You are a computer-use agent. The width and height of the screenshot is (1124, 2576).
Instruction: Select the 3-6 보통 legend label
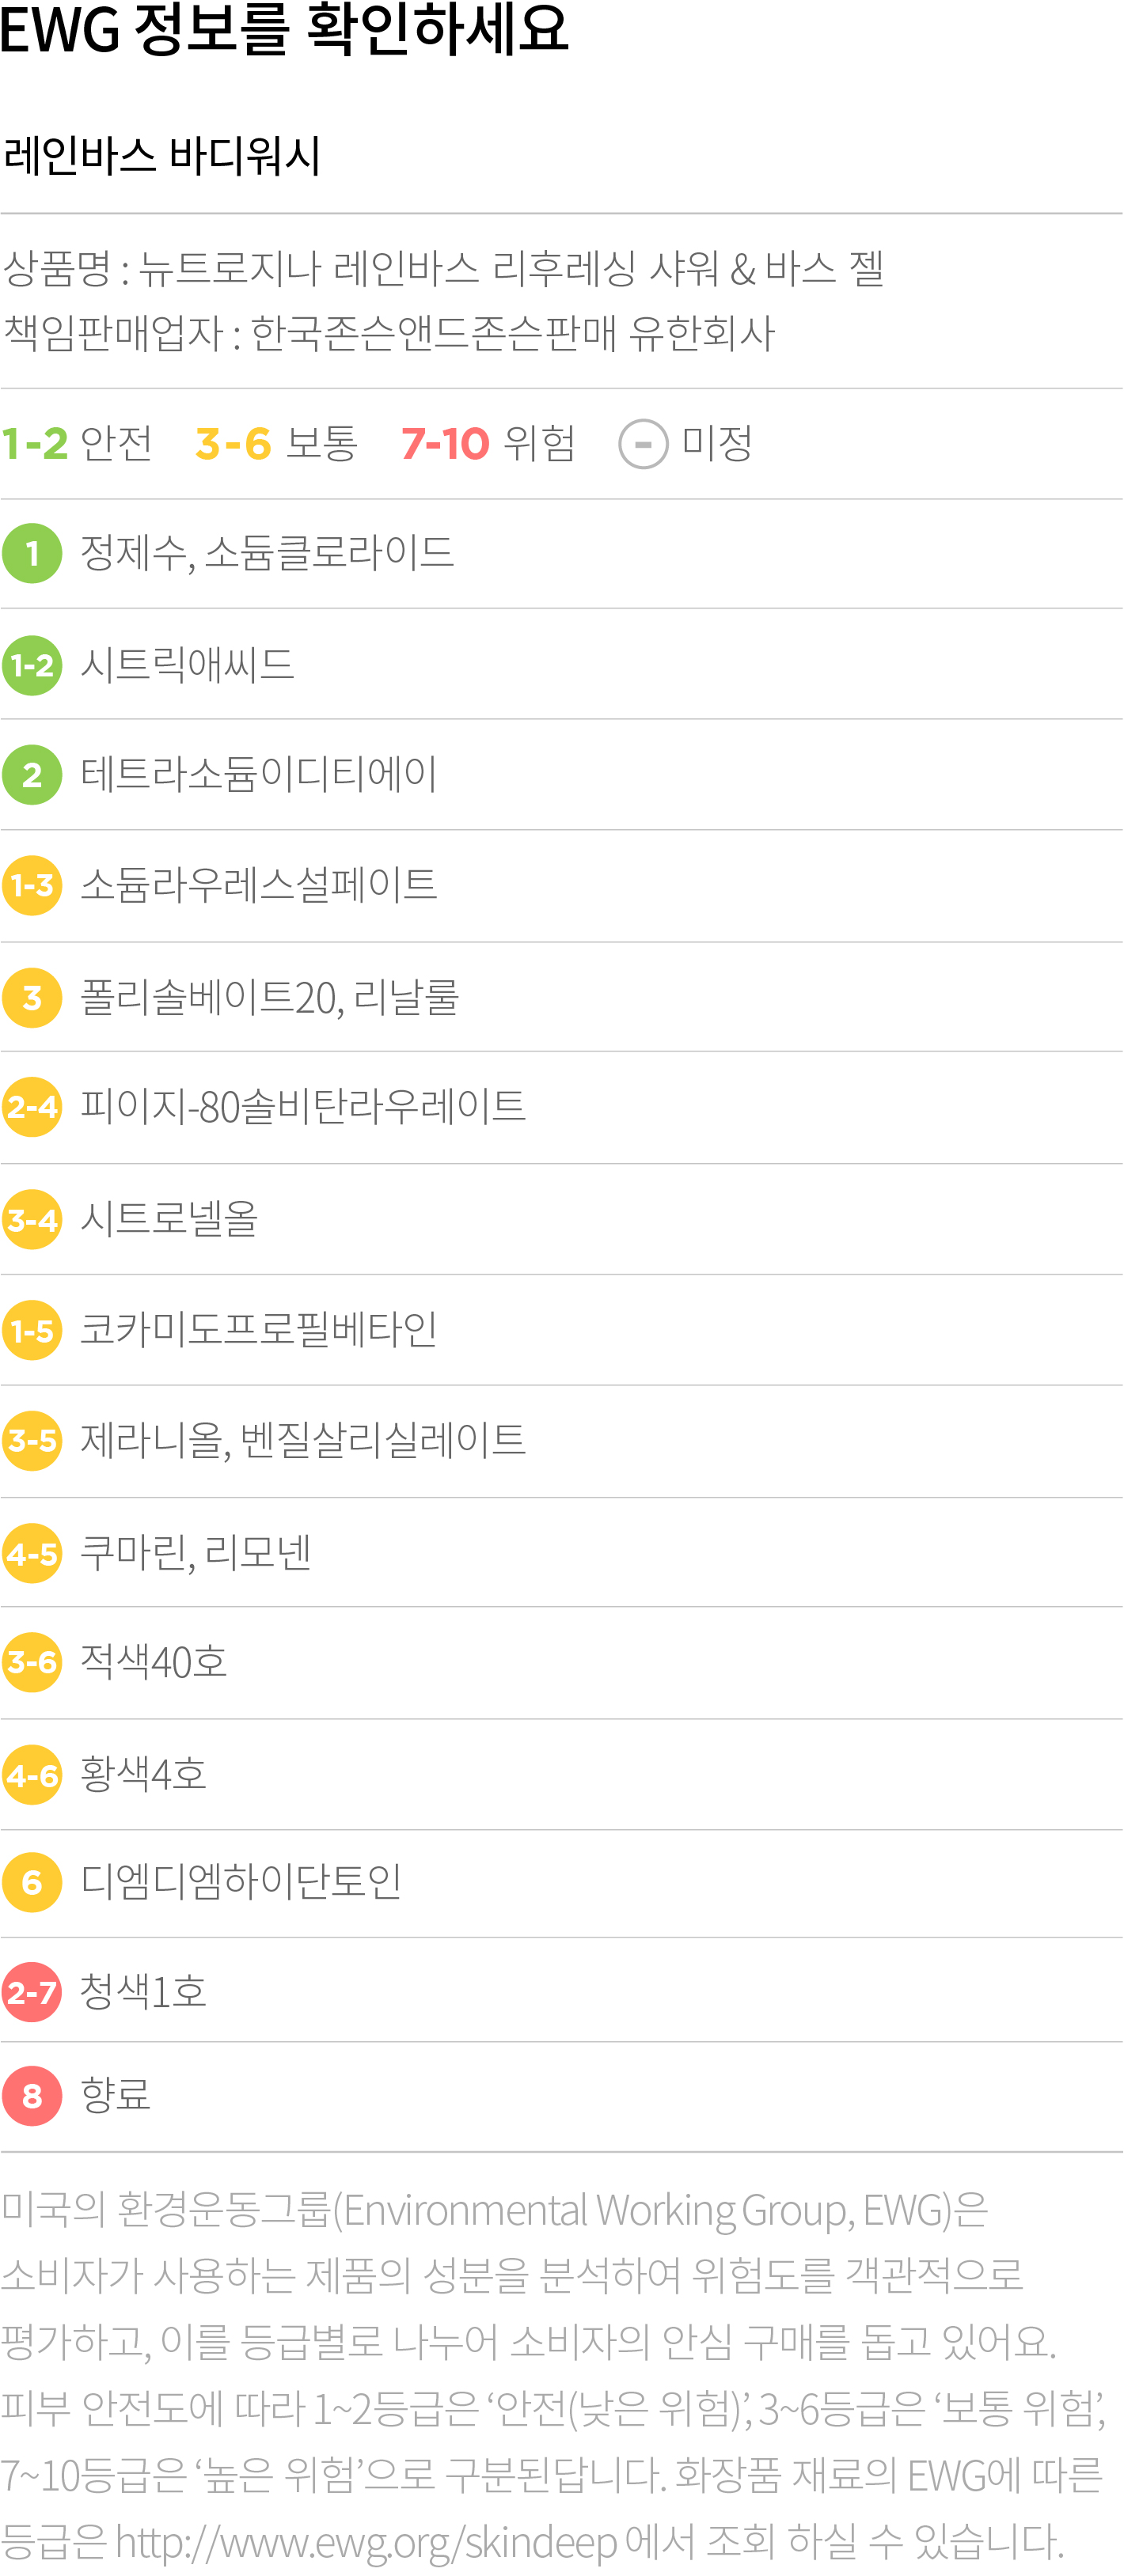click(x=276, y=443)
